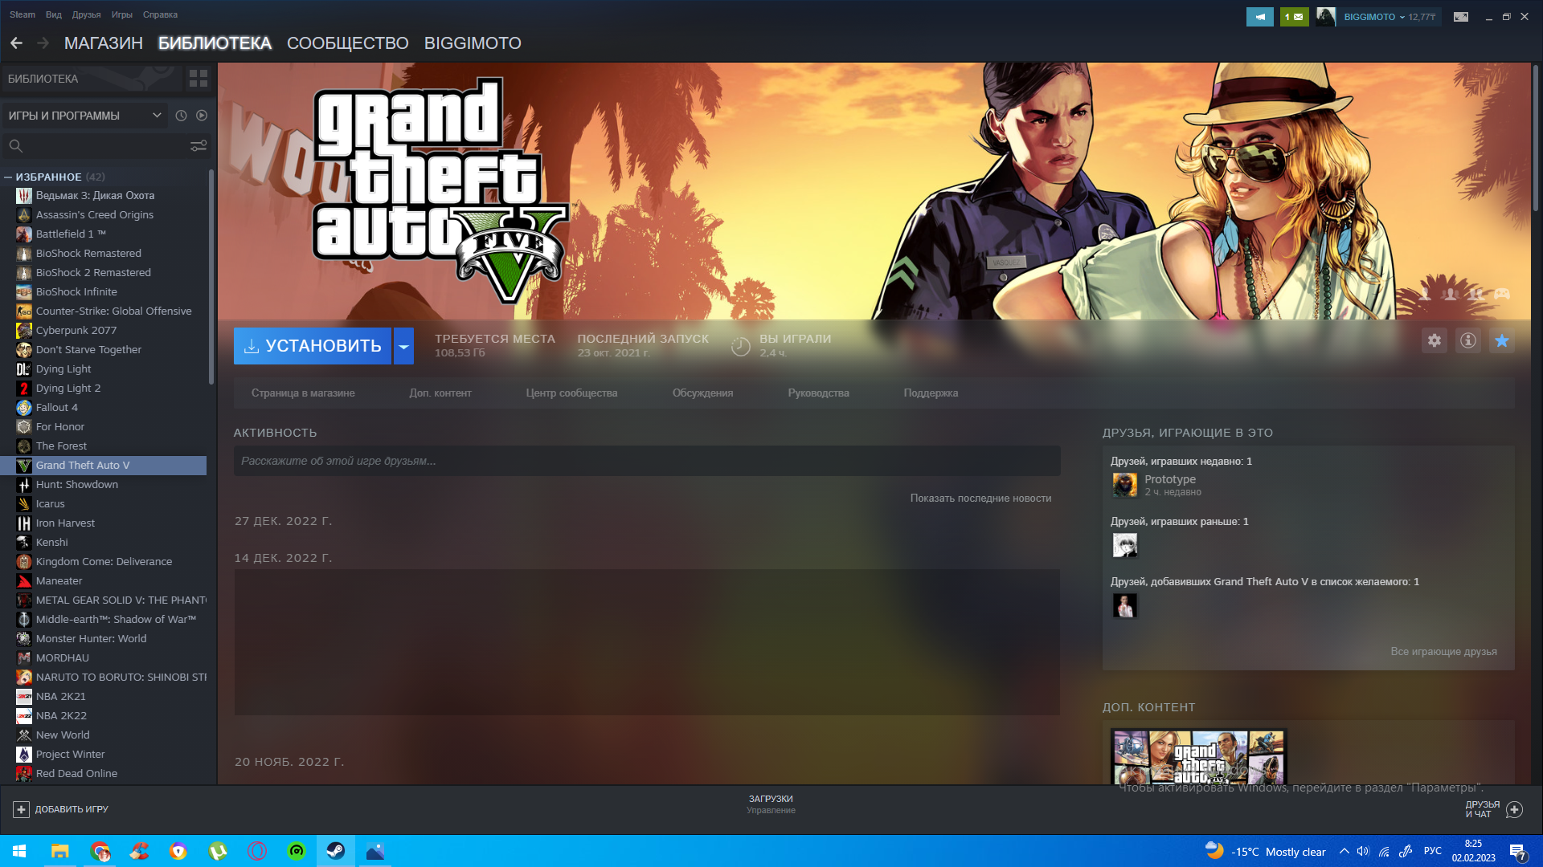
Task: Open Поддержка link
Action: (x=931, y=393)
